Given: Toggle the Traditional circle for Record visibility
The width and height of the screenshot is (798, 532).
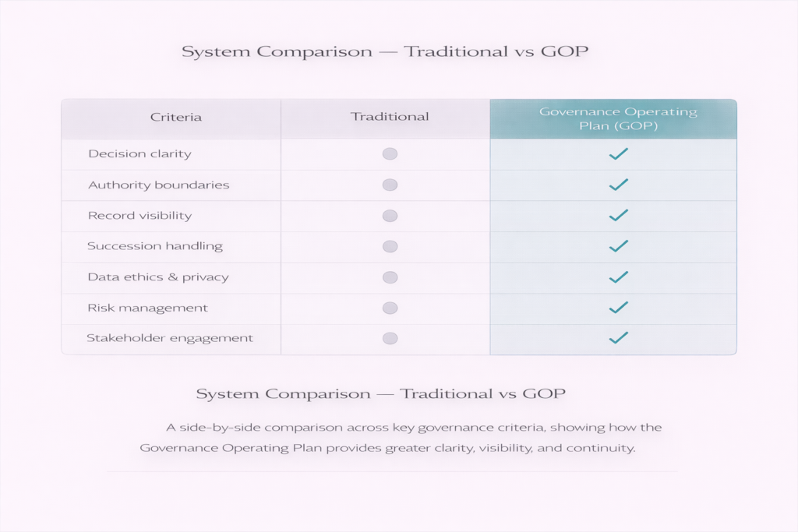Looking at the screenshot, I should [x=390, y=216].
